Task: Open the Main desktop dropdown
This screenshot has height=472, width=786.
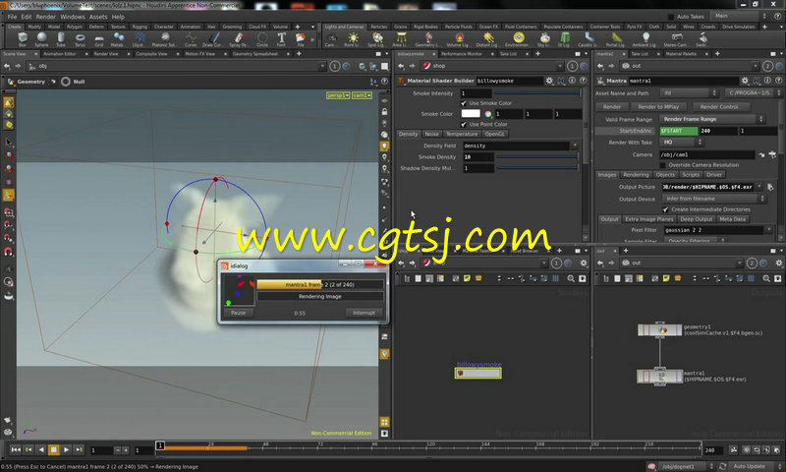Action: click(x=740, y=16)
